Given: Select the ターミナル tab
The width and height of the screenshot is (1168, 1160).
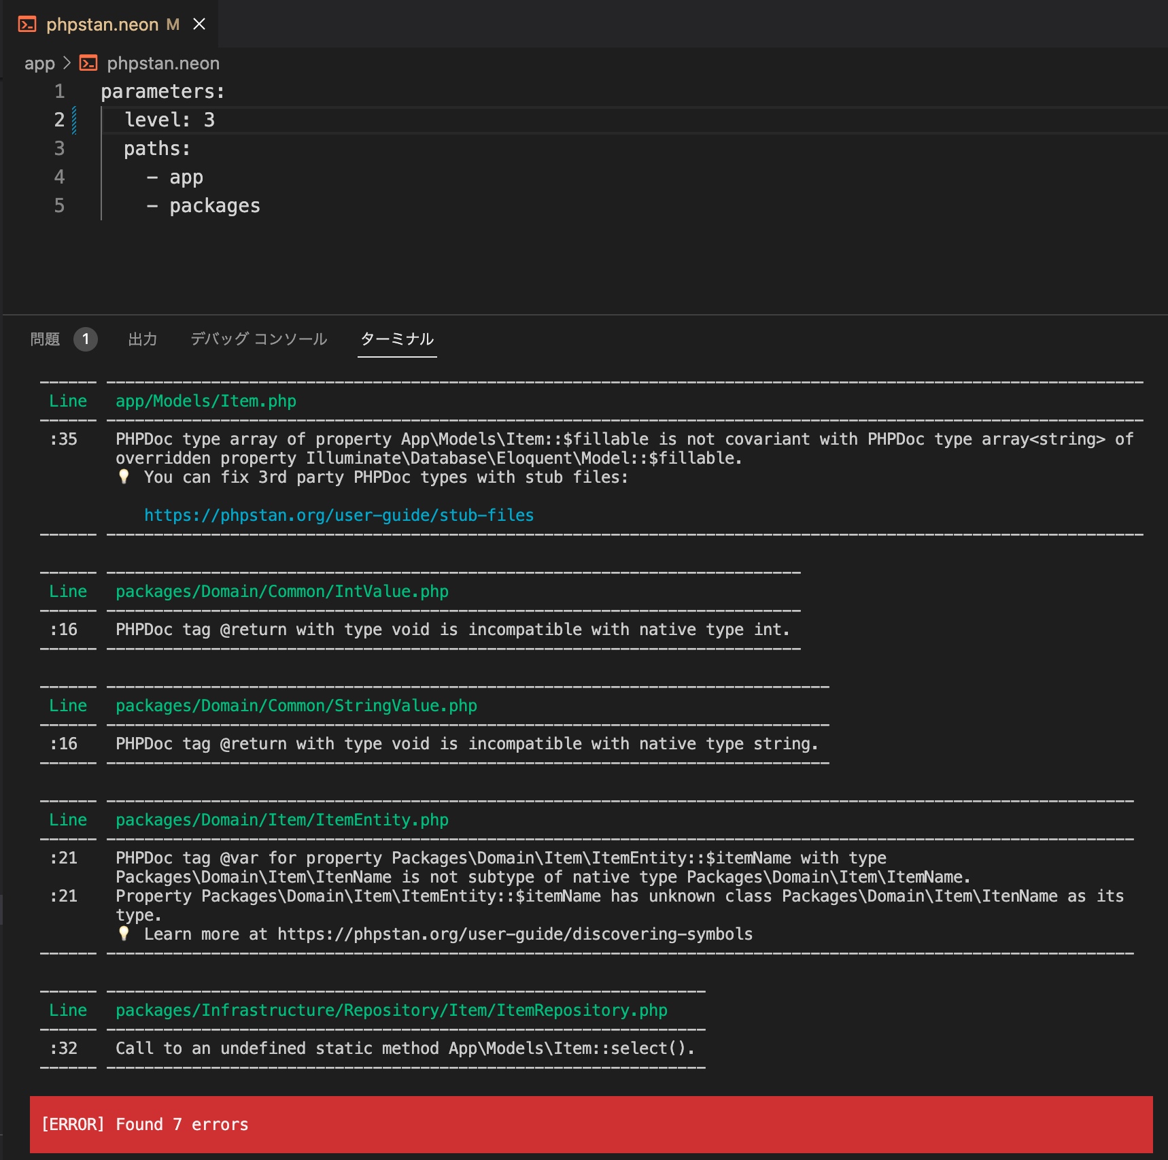Looking at the screenshot, I should pos(397,339).
